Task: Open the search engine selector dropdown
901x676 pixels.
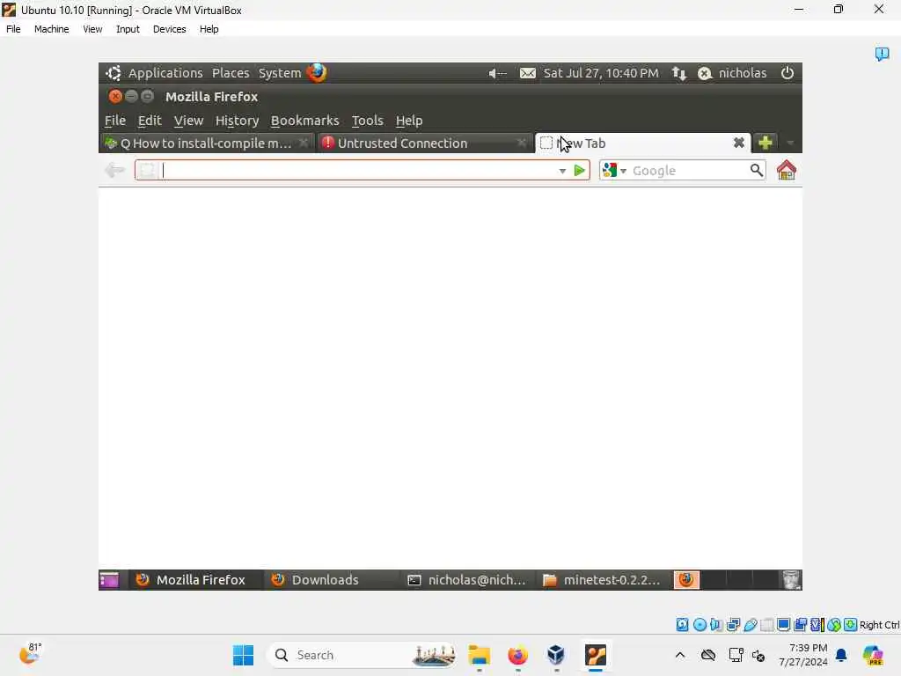Action: tap(623, 171)
